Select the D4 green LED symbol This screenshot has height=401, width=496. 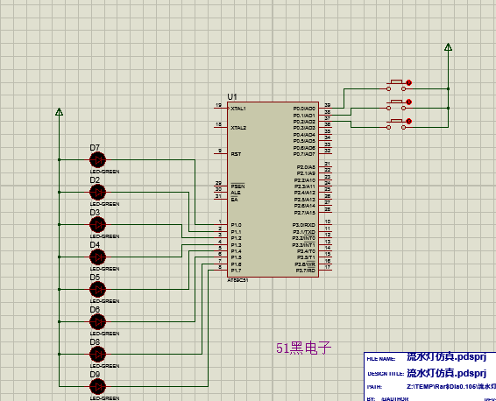(97, 257)
